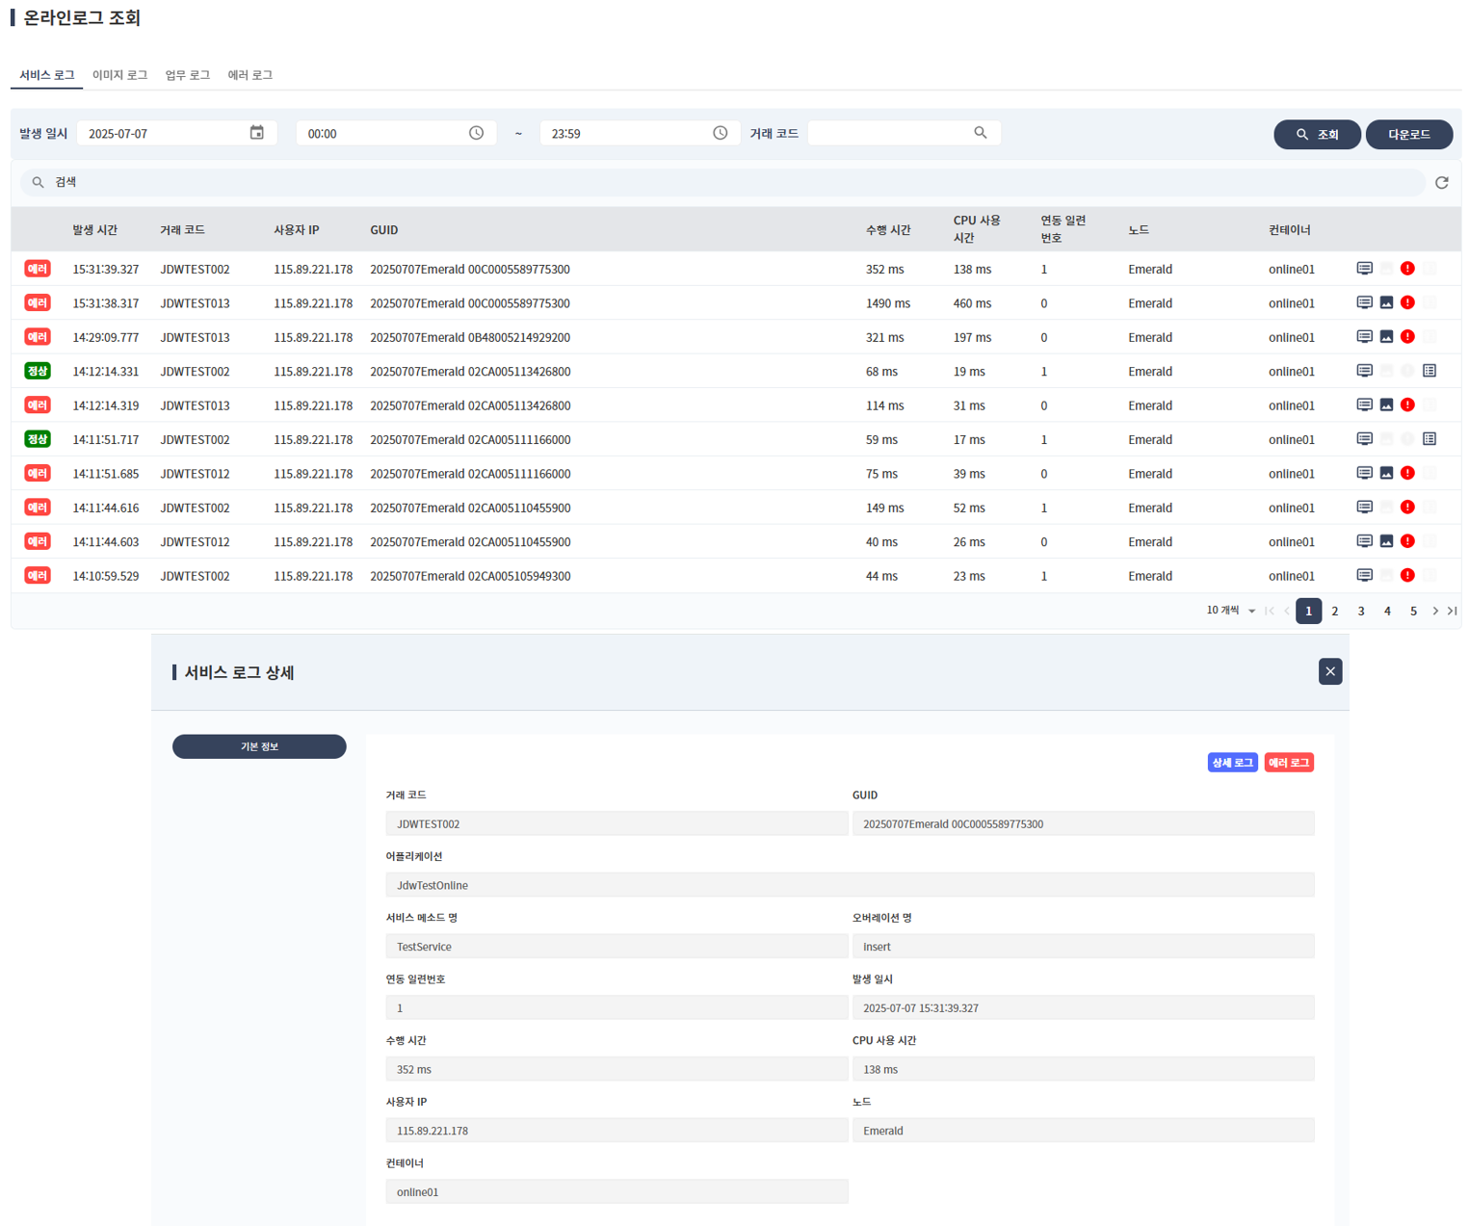
Task: Click the business log icon on 정상 row
Action: coord(1430,370)
